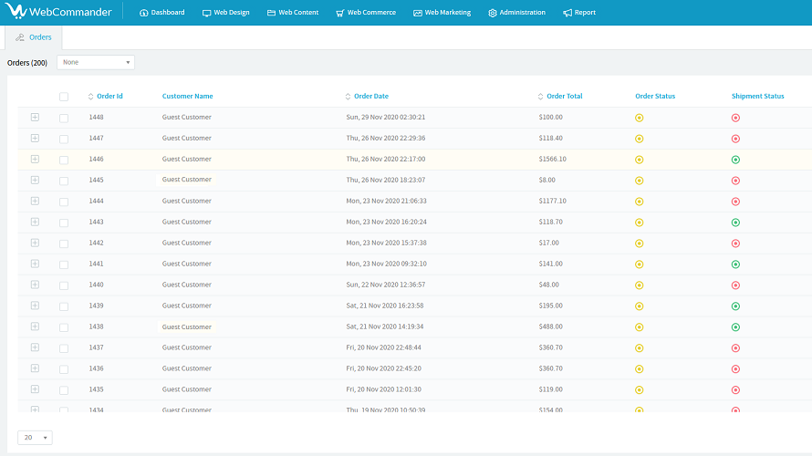
Task: Expand order 1448 row details
Action: (35, 117)
